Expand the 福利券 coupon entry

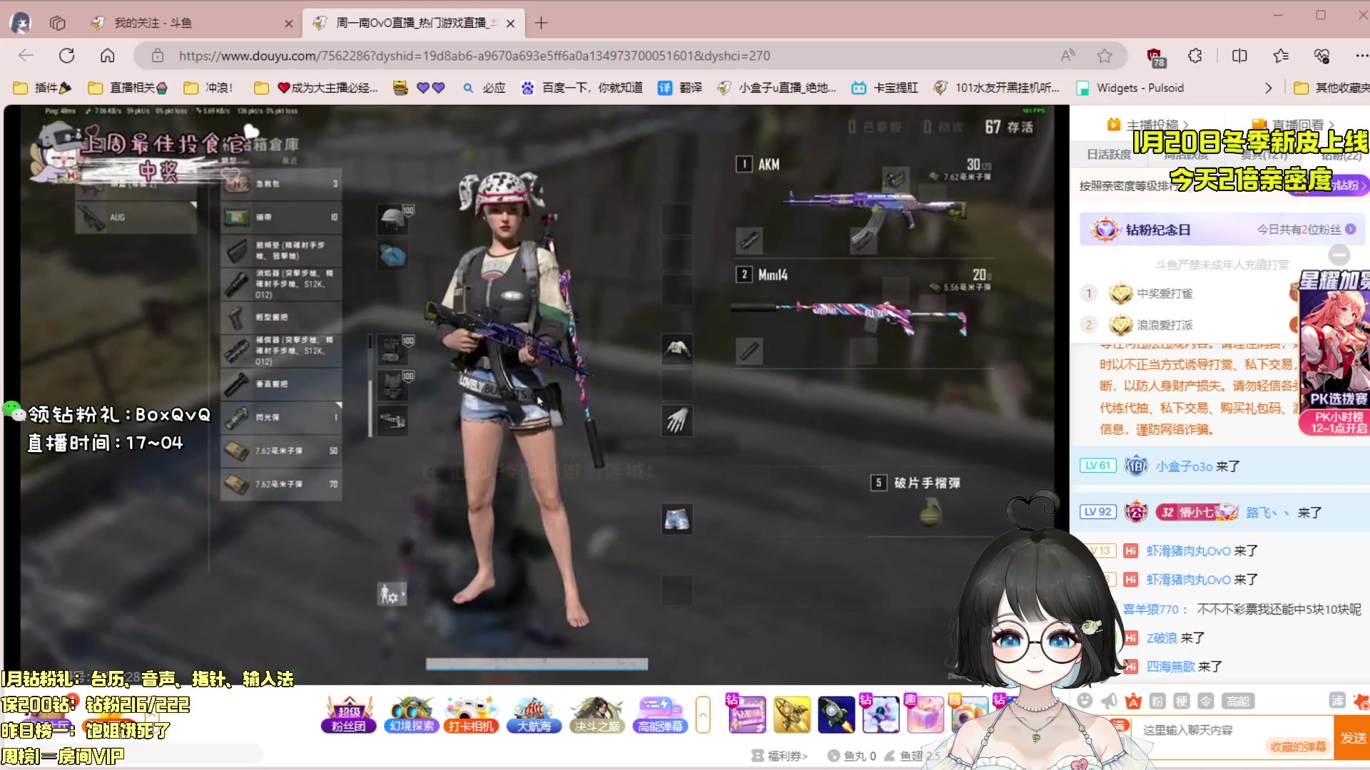(779, 756)
